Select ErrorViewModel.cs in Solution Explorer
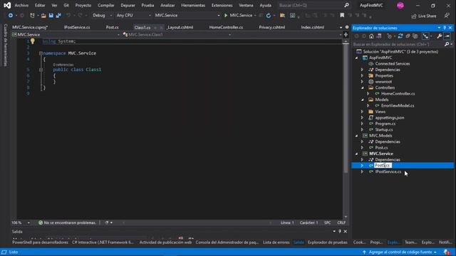The height and width of the screenshot is (256, 456). [x=398, y=106]
